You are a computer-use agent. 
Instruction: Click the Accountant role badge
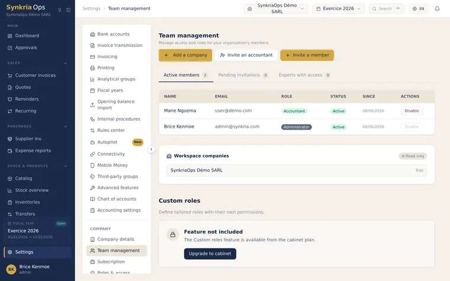tap(294, 111)
